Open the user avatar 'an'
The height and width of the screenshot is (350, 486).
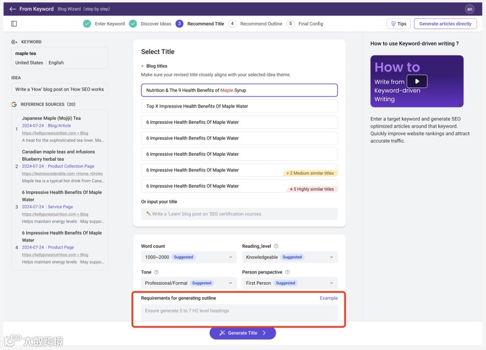coord(469,9)
